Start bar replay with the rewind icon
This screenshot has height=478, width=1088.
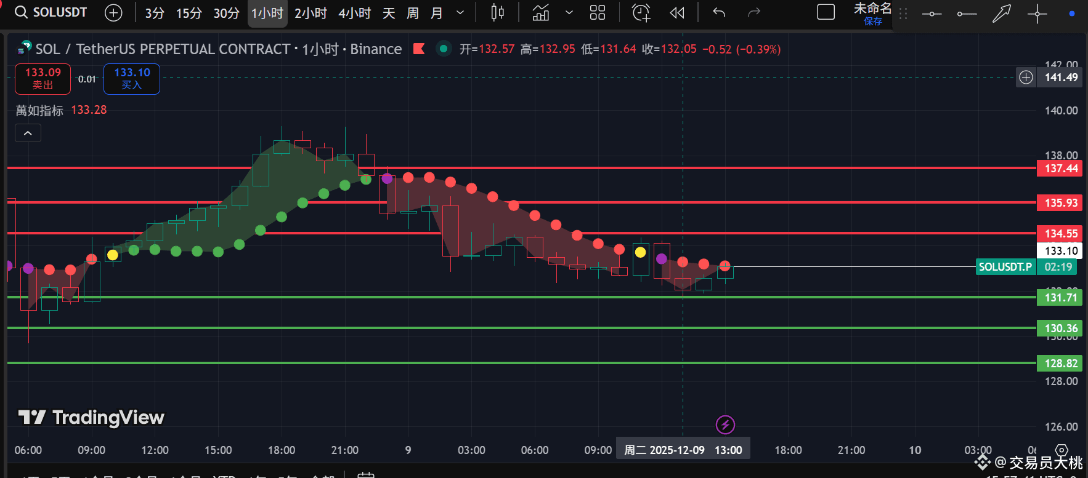pyautogui.click(x=677, y=12)
